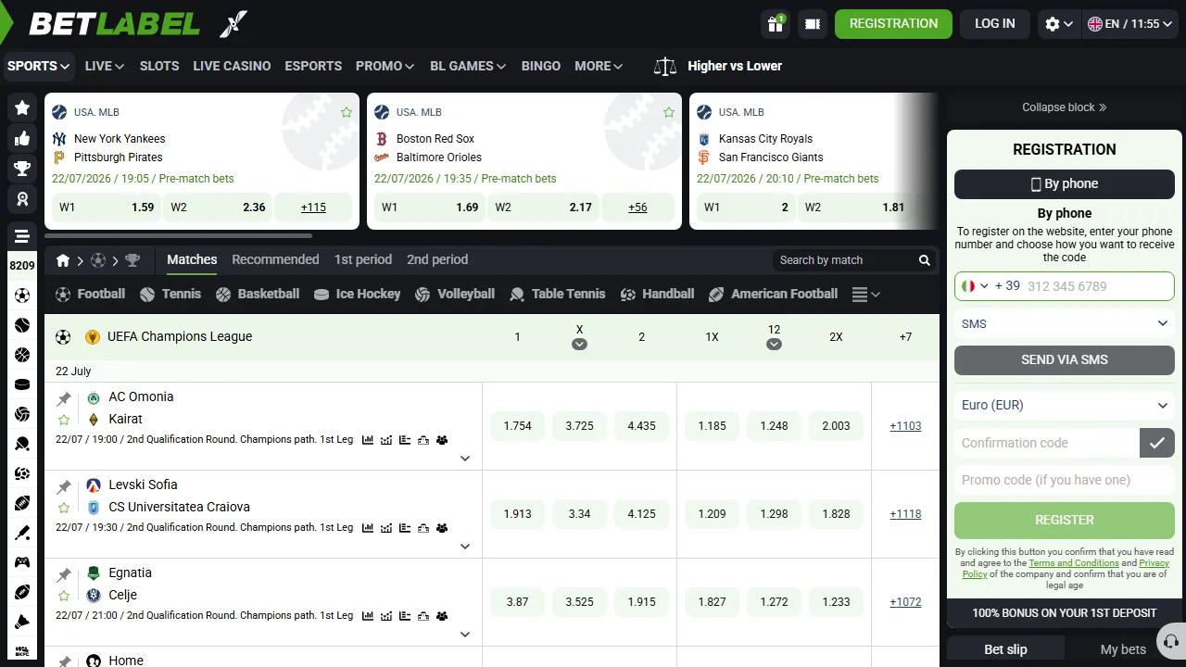Viewport: 1186px width, 667px height.
Task: Open the SPORTS dropdown menu
Action: tap(38, 66)
